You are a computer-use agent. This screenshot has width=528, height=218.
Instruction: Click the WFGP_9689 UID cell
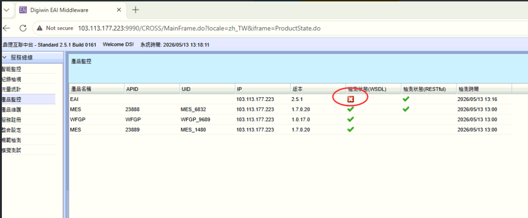(196, 119)
